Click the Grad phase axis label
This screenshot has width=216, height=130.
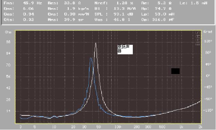pos(208,32)
